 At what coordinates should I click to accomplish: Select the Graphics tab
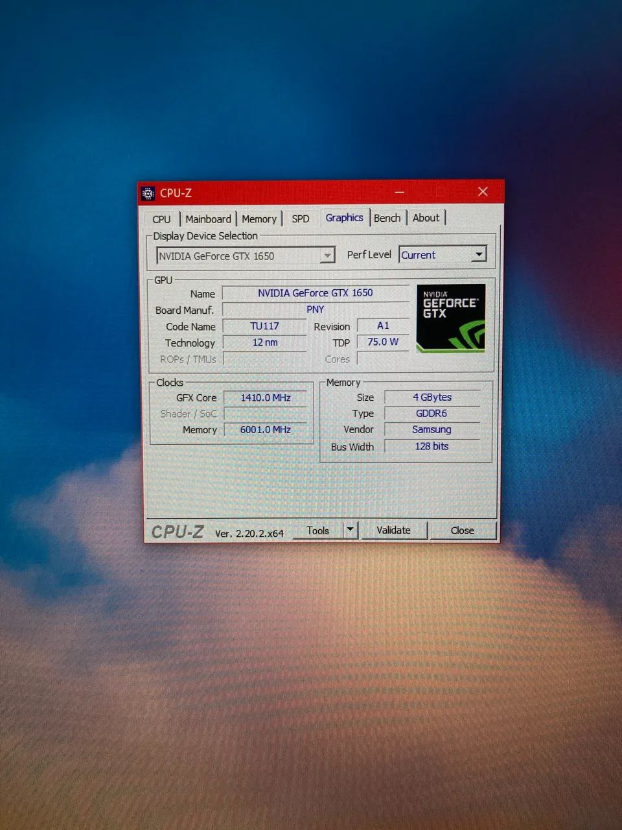(x=344, y=218)
